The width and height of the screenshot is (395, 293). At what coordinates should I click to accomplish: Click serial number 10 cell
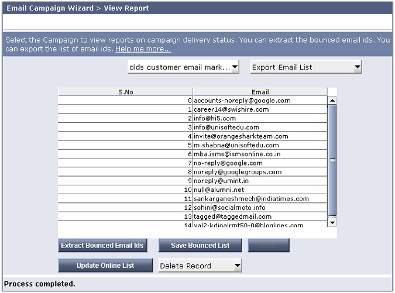pyautogui.click(x=125, y=190)
